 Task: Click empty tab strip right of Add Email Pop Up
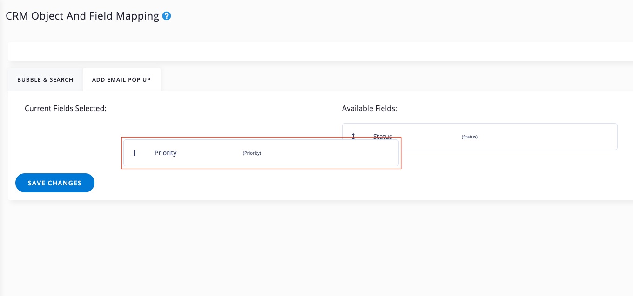point(372,80)
